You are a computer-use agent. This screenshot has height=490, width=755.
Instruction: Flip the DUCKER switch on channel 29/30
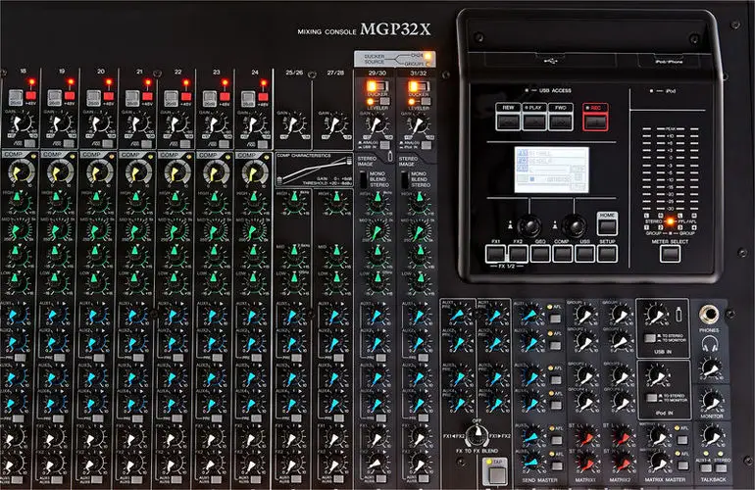(x=378, y=86)
